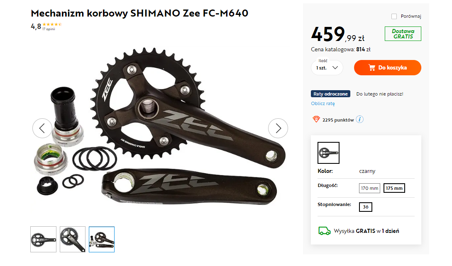
Task: Click the star rating icons
Action: pos(52,24)
